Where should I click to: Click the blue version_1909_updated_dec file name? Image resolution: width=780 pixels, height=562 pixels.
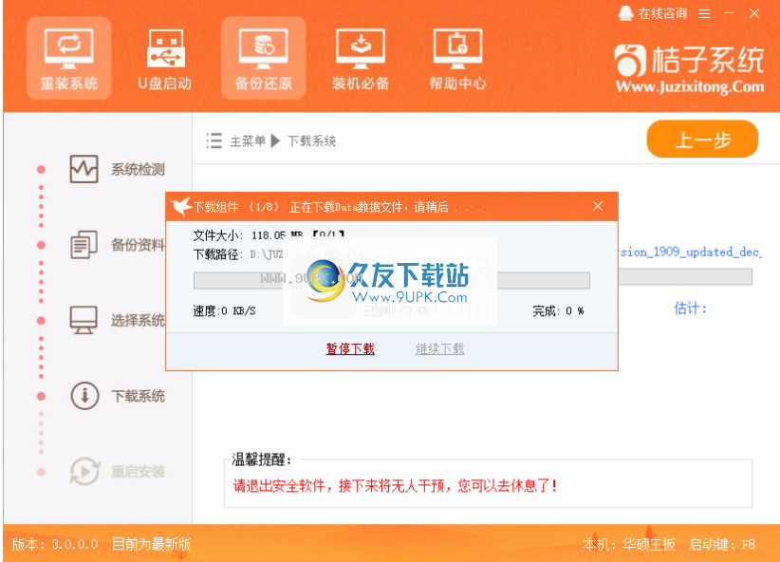tap(691, 252)
